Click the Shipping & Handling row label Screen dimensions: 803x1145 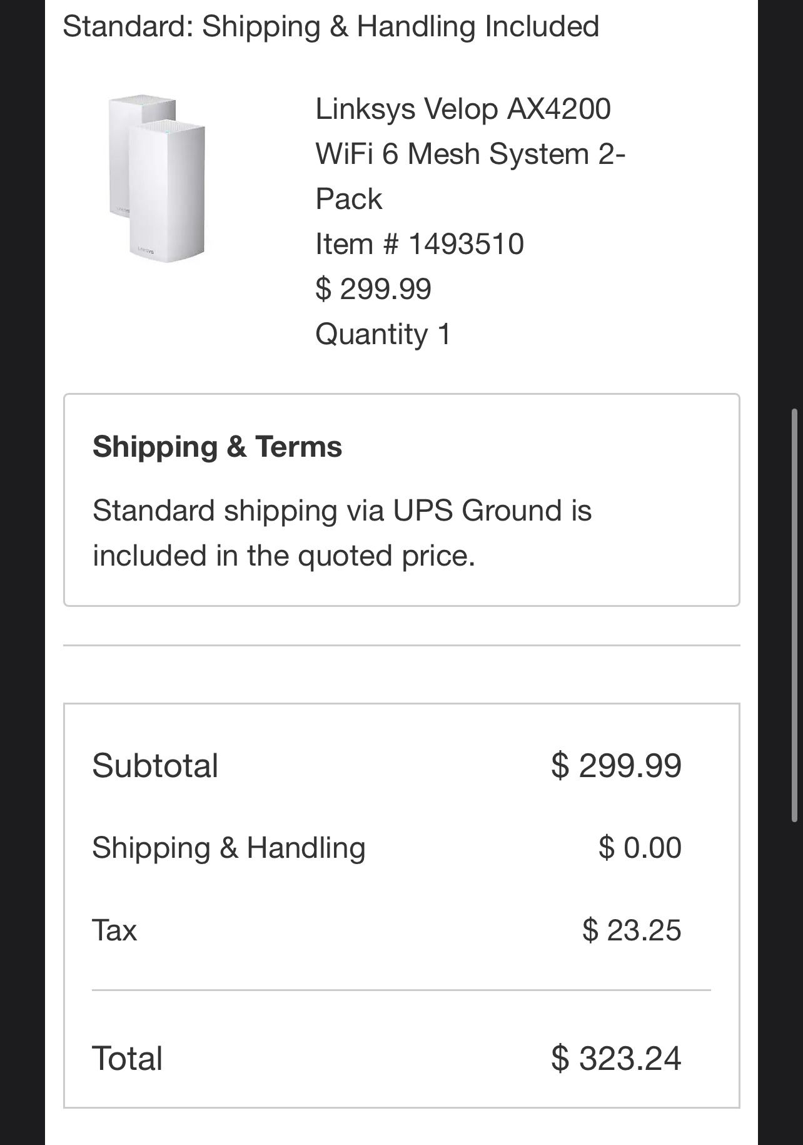click(x=228, y=848)
